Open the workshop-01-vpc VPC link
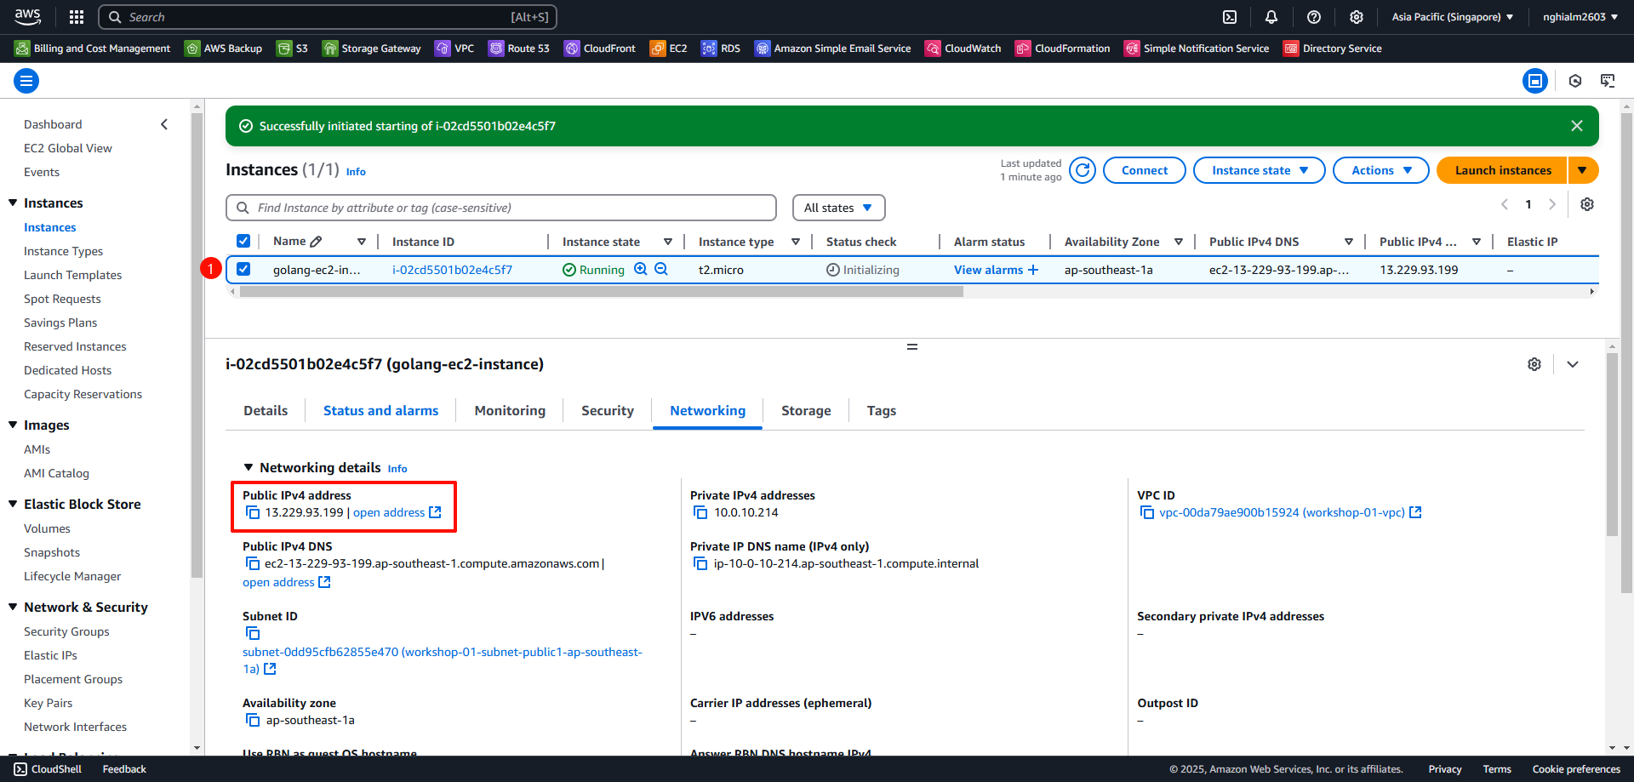This screenshot has width=1634, height=782. (x=1289, y=512)
